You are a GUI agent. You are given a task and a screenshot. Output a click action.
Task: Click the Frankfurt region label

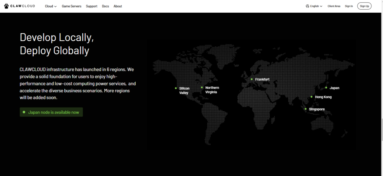coord(262,79)
